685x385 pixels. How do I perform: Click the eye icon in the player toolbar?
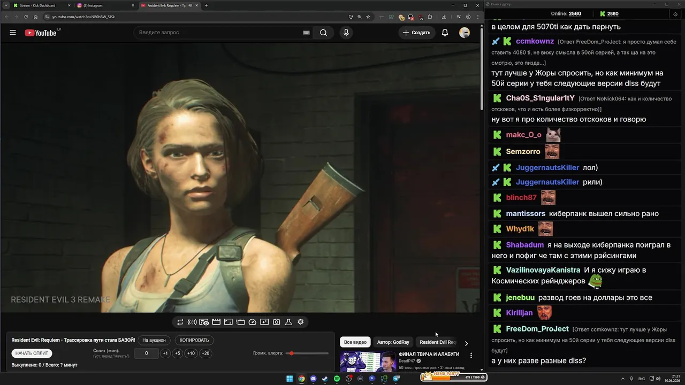pyautogui.click(x=204, y=322)
